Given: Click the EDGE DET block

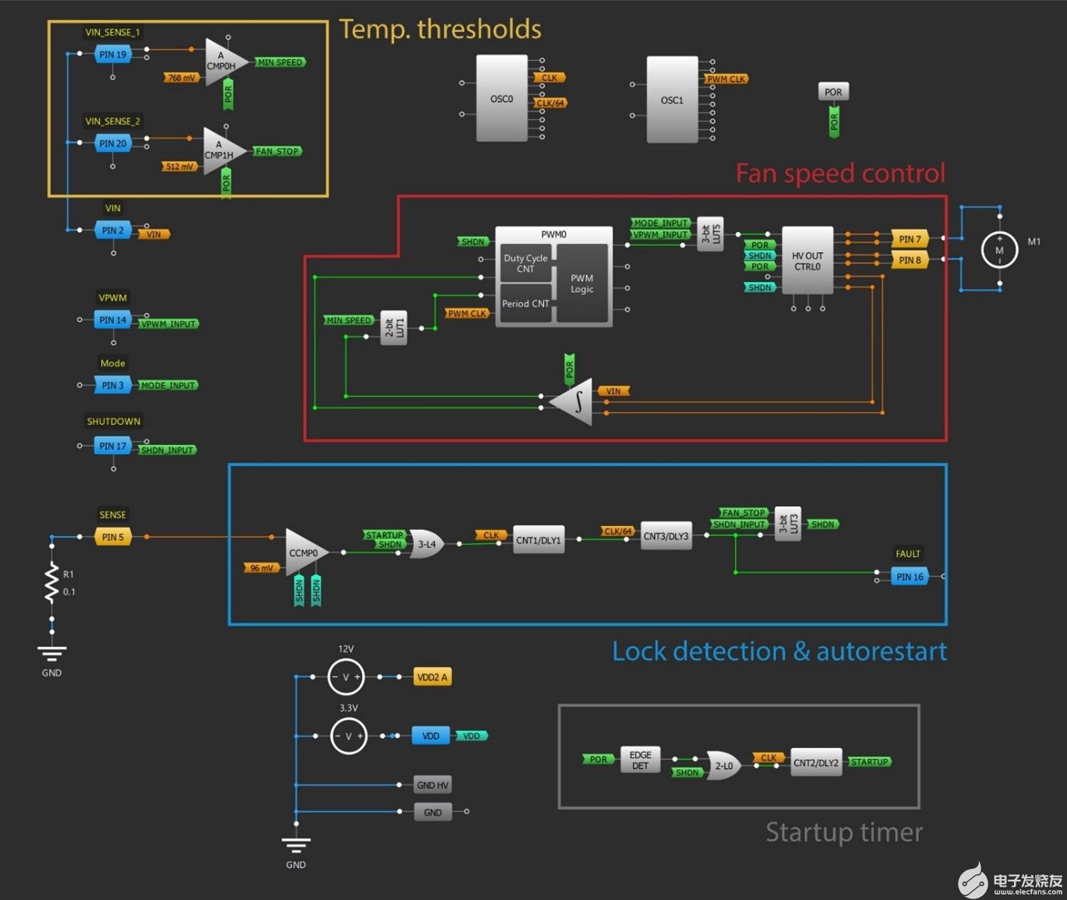Looking at the screenshot, I should tap(640, 761).
